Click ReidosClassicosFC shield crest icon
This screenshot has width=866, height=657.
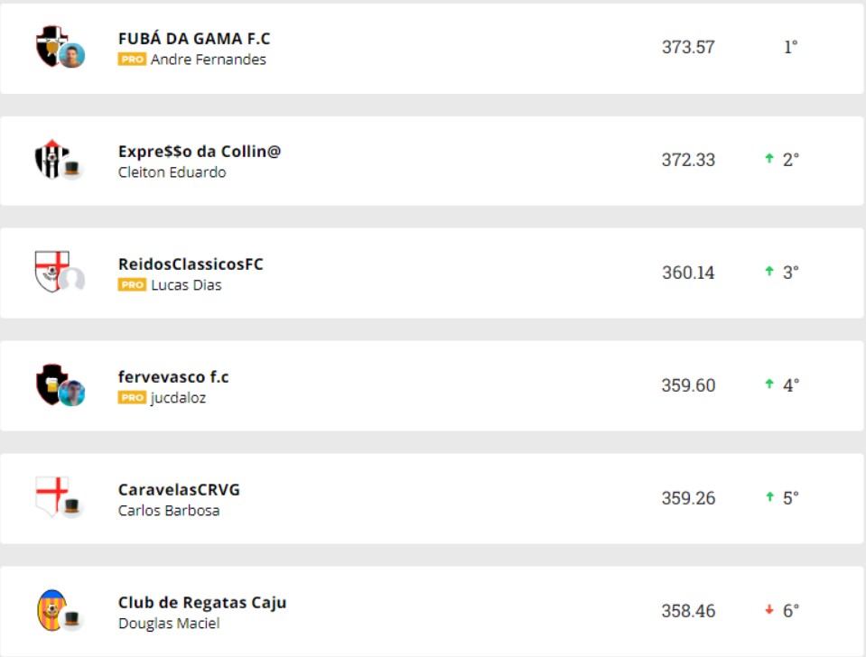(x=51, y=271)
